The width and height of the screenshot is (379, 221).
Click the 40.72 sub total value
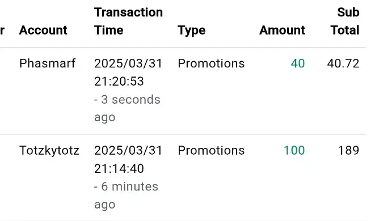point(343,63)
